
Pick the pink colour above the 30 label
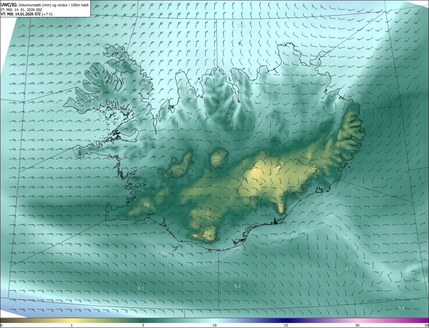tap(357, 321)
